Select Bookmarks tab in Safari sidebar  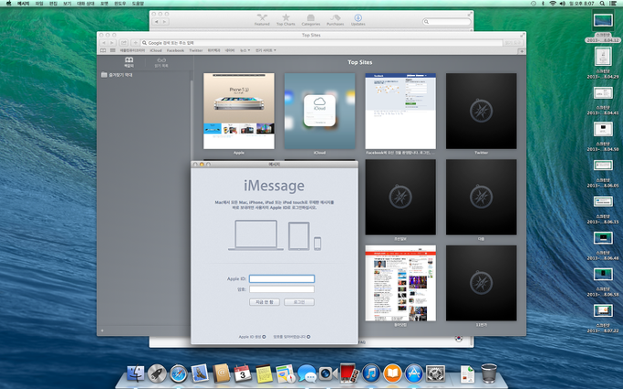[129, 62]
